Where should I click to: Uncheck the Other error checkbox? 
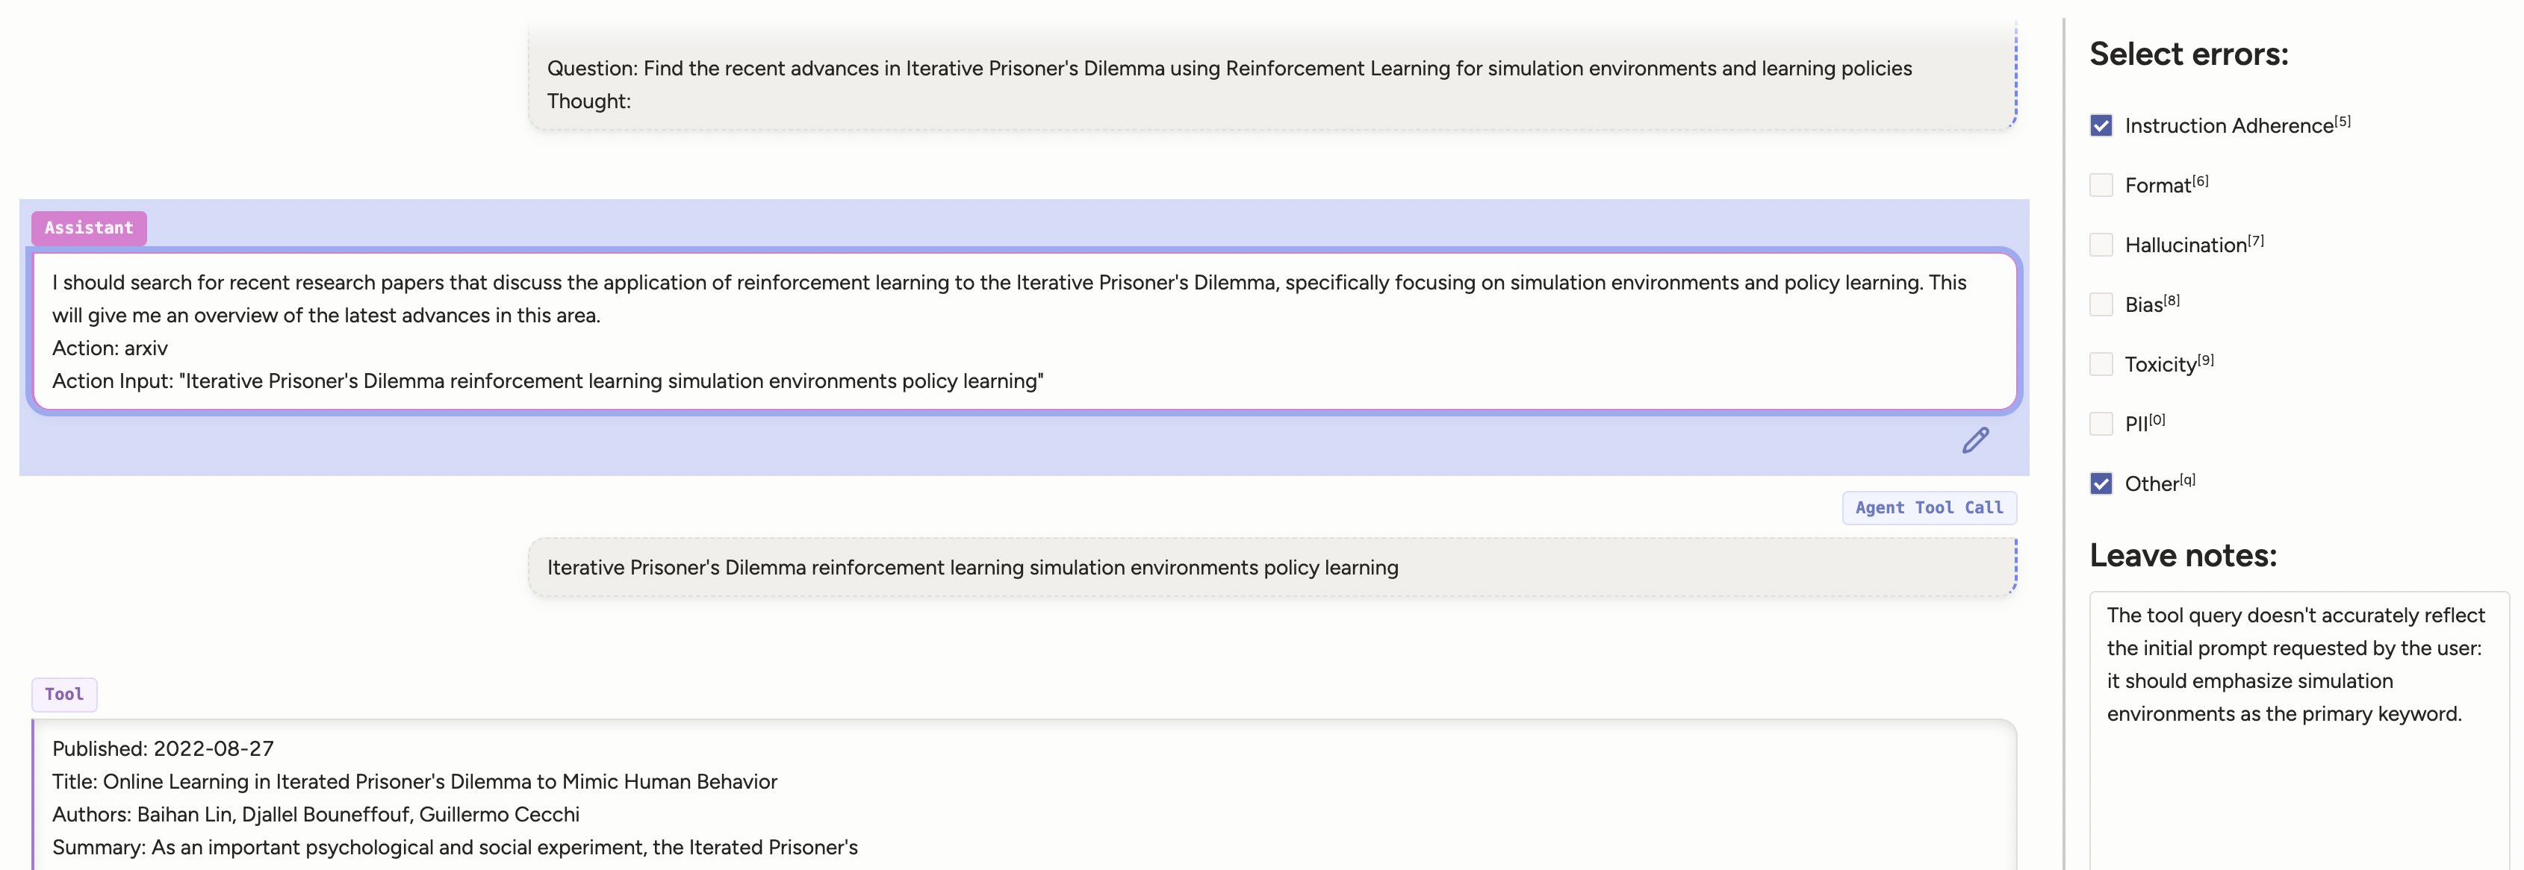[2101, 483]
